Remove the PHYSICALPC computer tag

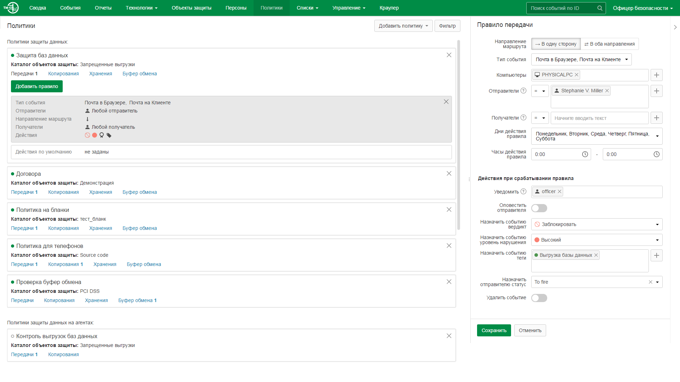[x=577, y=75]
